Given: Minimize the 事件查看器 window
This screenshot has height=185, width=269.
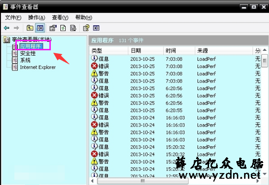Looking at the screenshot, I should pyautogui.click(x=244, y=7).
